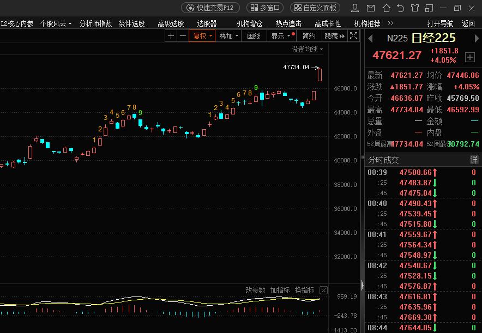Expand the 个股风云 menu dropdown

click(56, 23)
